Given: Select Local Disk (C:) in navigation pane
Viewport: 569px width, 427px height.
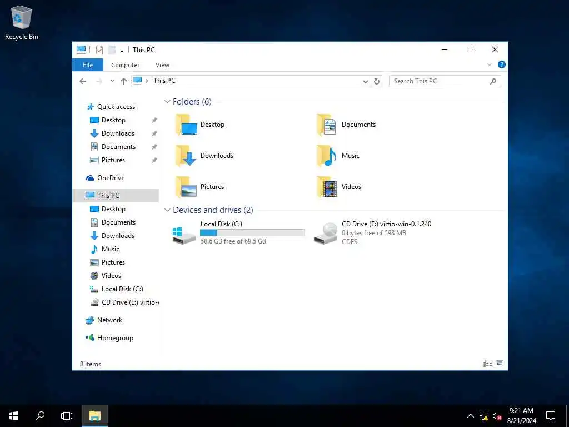Looking at the screenshot, I should [122, 289].
